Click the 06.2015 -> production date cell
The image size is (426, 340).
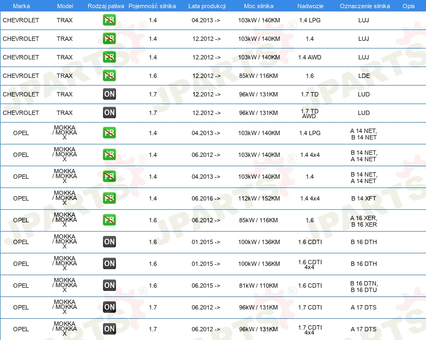(206, 286)
